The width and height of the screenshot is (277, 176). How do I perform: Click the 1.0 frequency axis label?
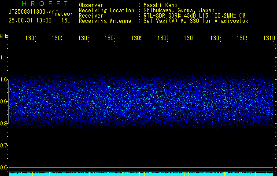pyautogui.click(x=4, y=80)
